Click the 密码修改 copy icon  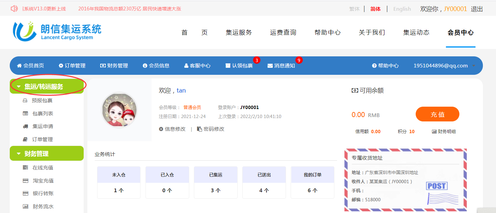pos(199,129)
